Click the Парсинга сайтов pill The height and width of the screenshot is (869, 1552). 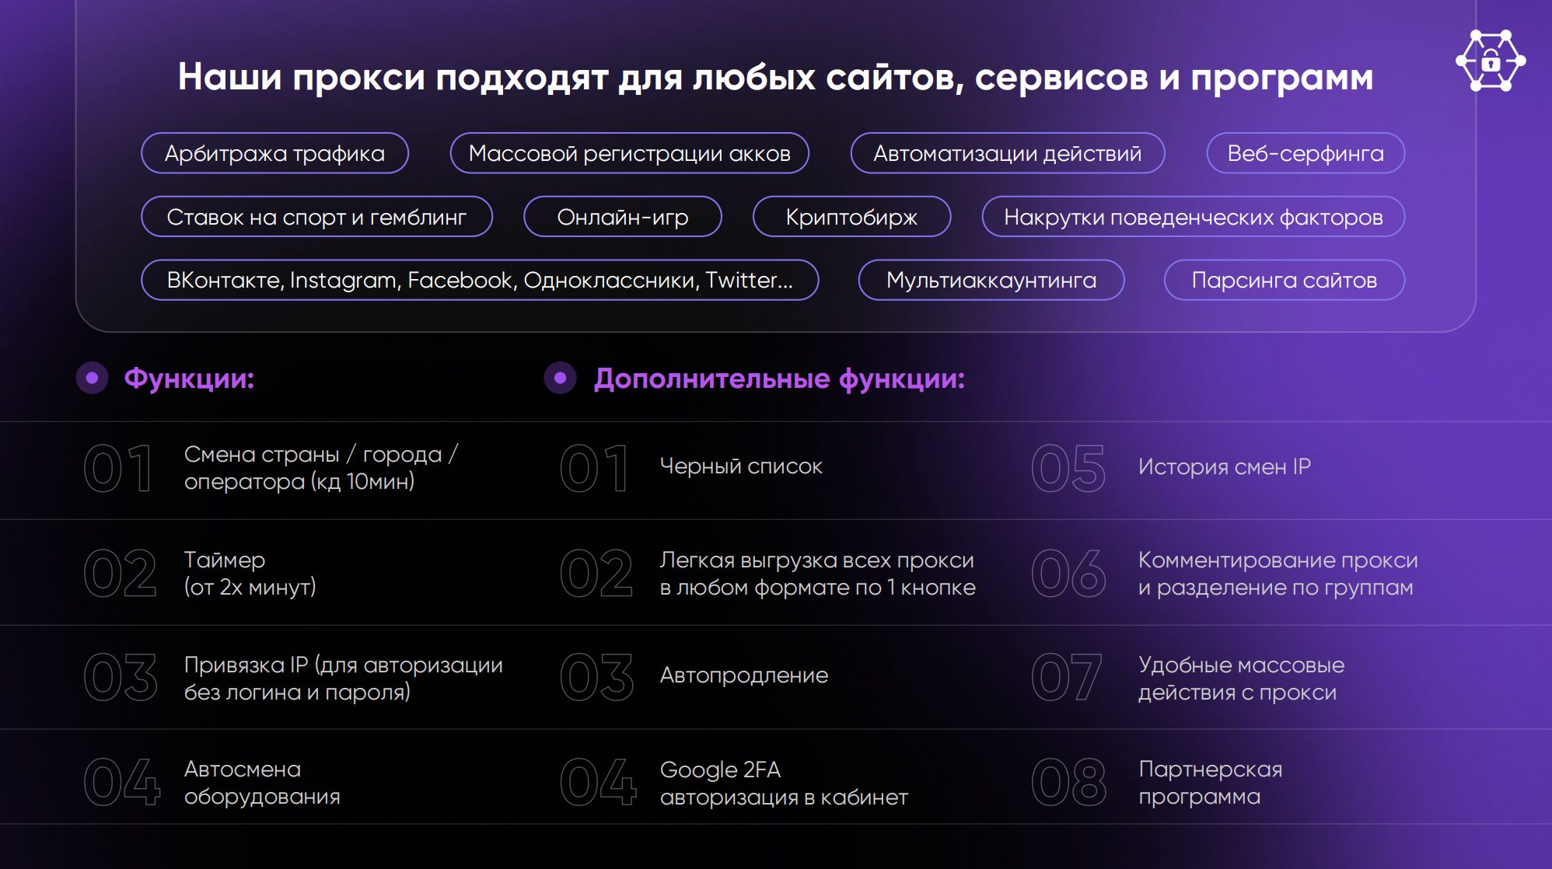1284,280
